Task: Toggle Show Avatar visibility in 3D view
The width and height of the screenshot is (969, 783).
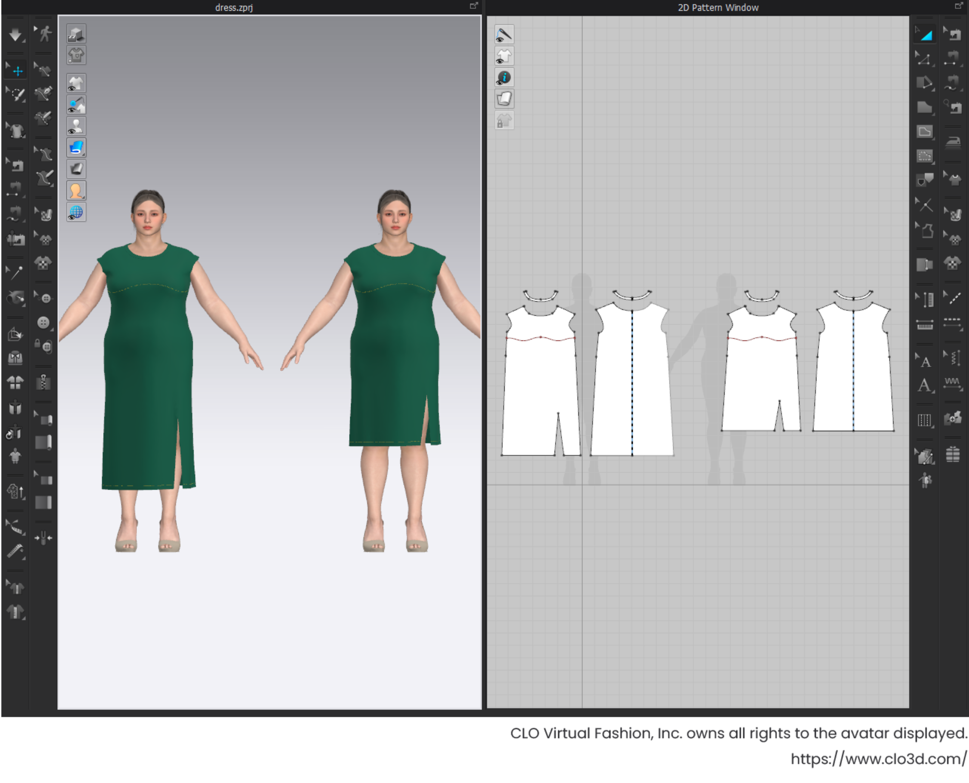Action: pos(76,126)
